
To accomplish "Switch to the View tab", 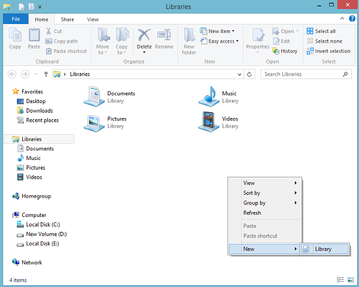I will pos(93,20).
